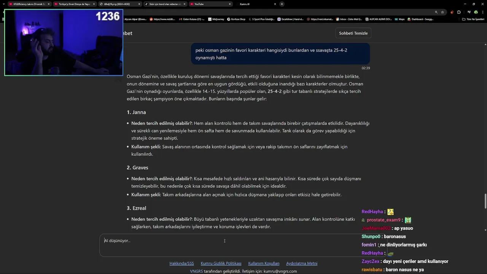Click the '1. Janna' heading
Viewport: 487px width, 274px height.
pyautogui.click(x=136, y=112)
